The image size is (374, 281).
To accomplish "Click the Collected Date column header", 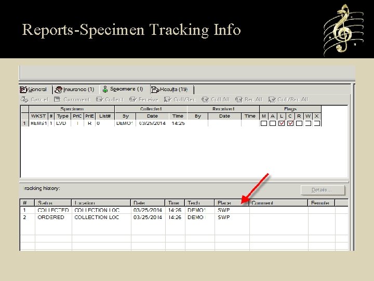I will [152, 116].
